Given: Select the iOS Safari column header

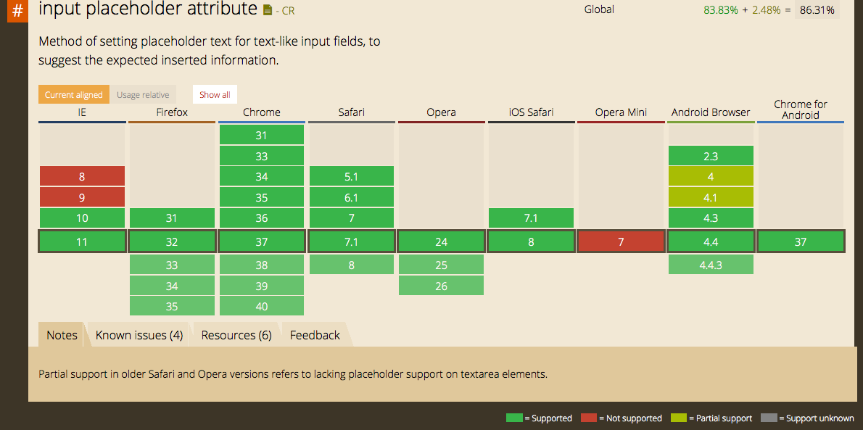Looking at the screenshot, I should [x=531, y=113].
